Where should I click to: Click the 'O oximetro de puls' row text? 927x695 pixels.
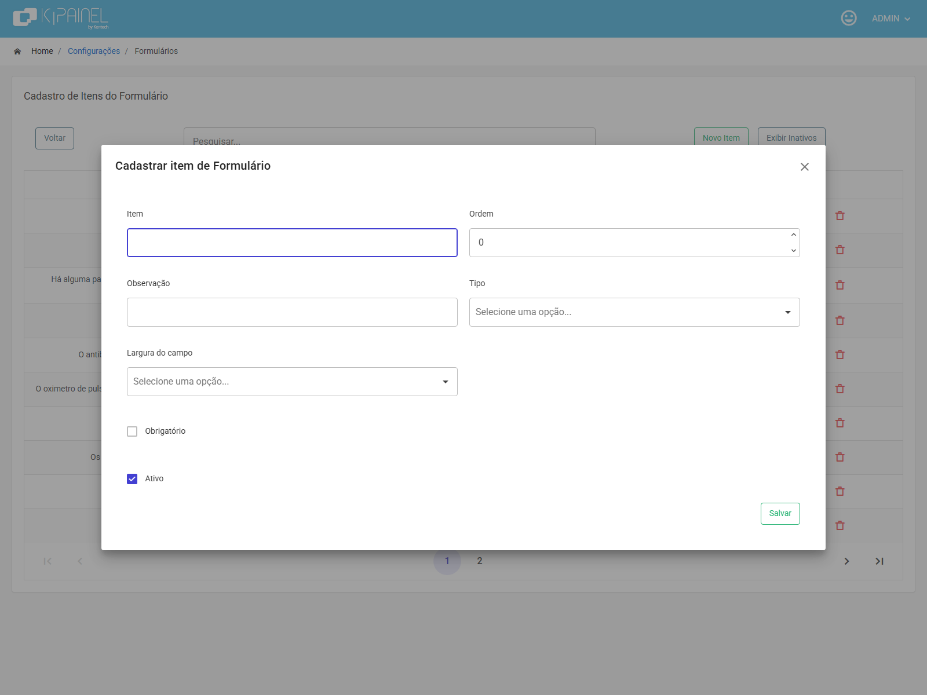[x=68, y=389]
